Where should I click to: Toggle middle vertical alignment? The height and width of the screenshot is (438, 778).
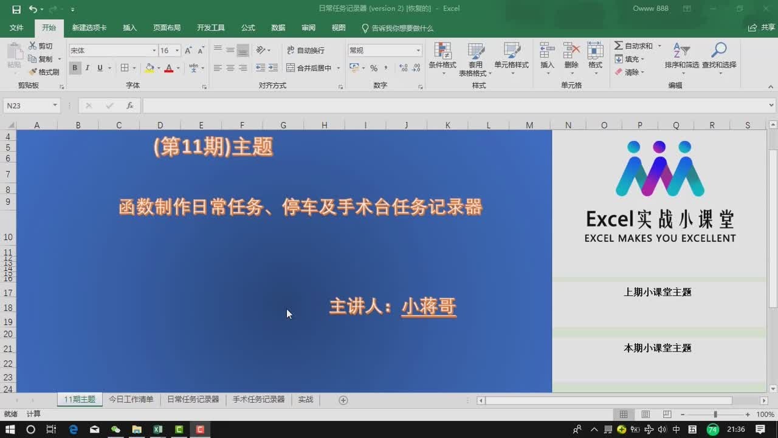coord(230,50)
